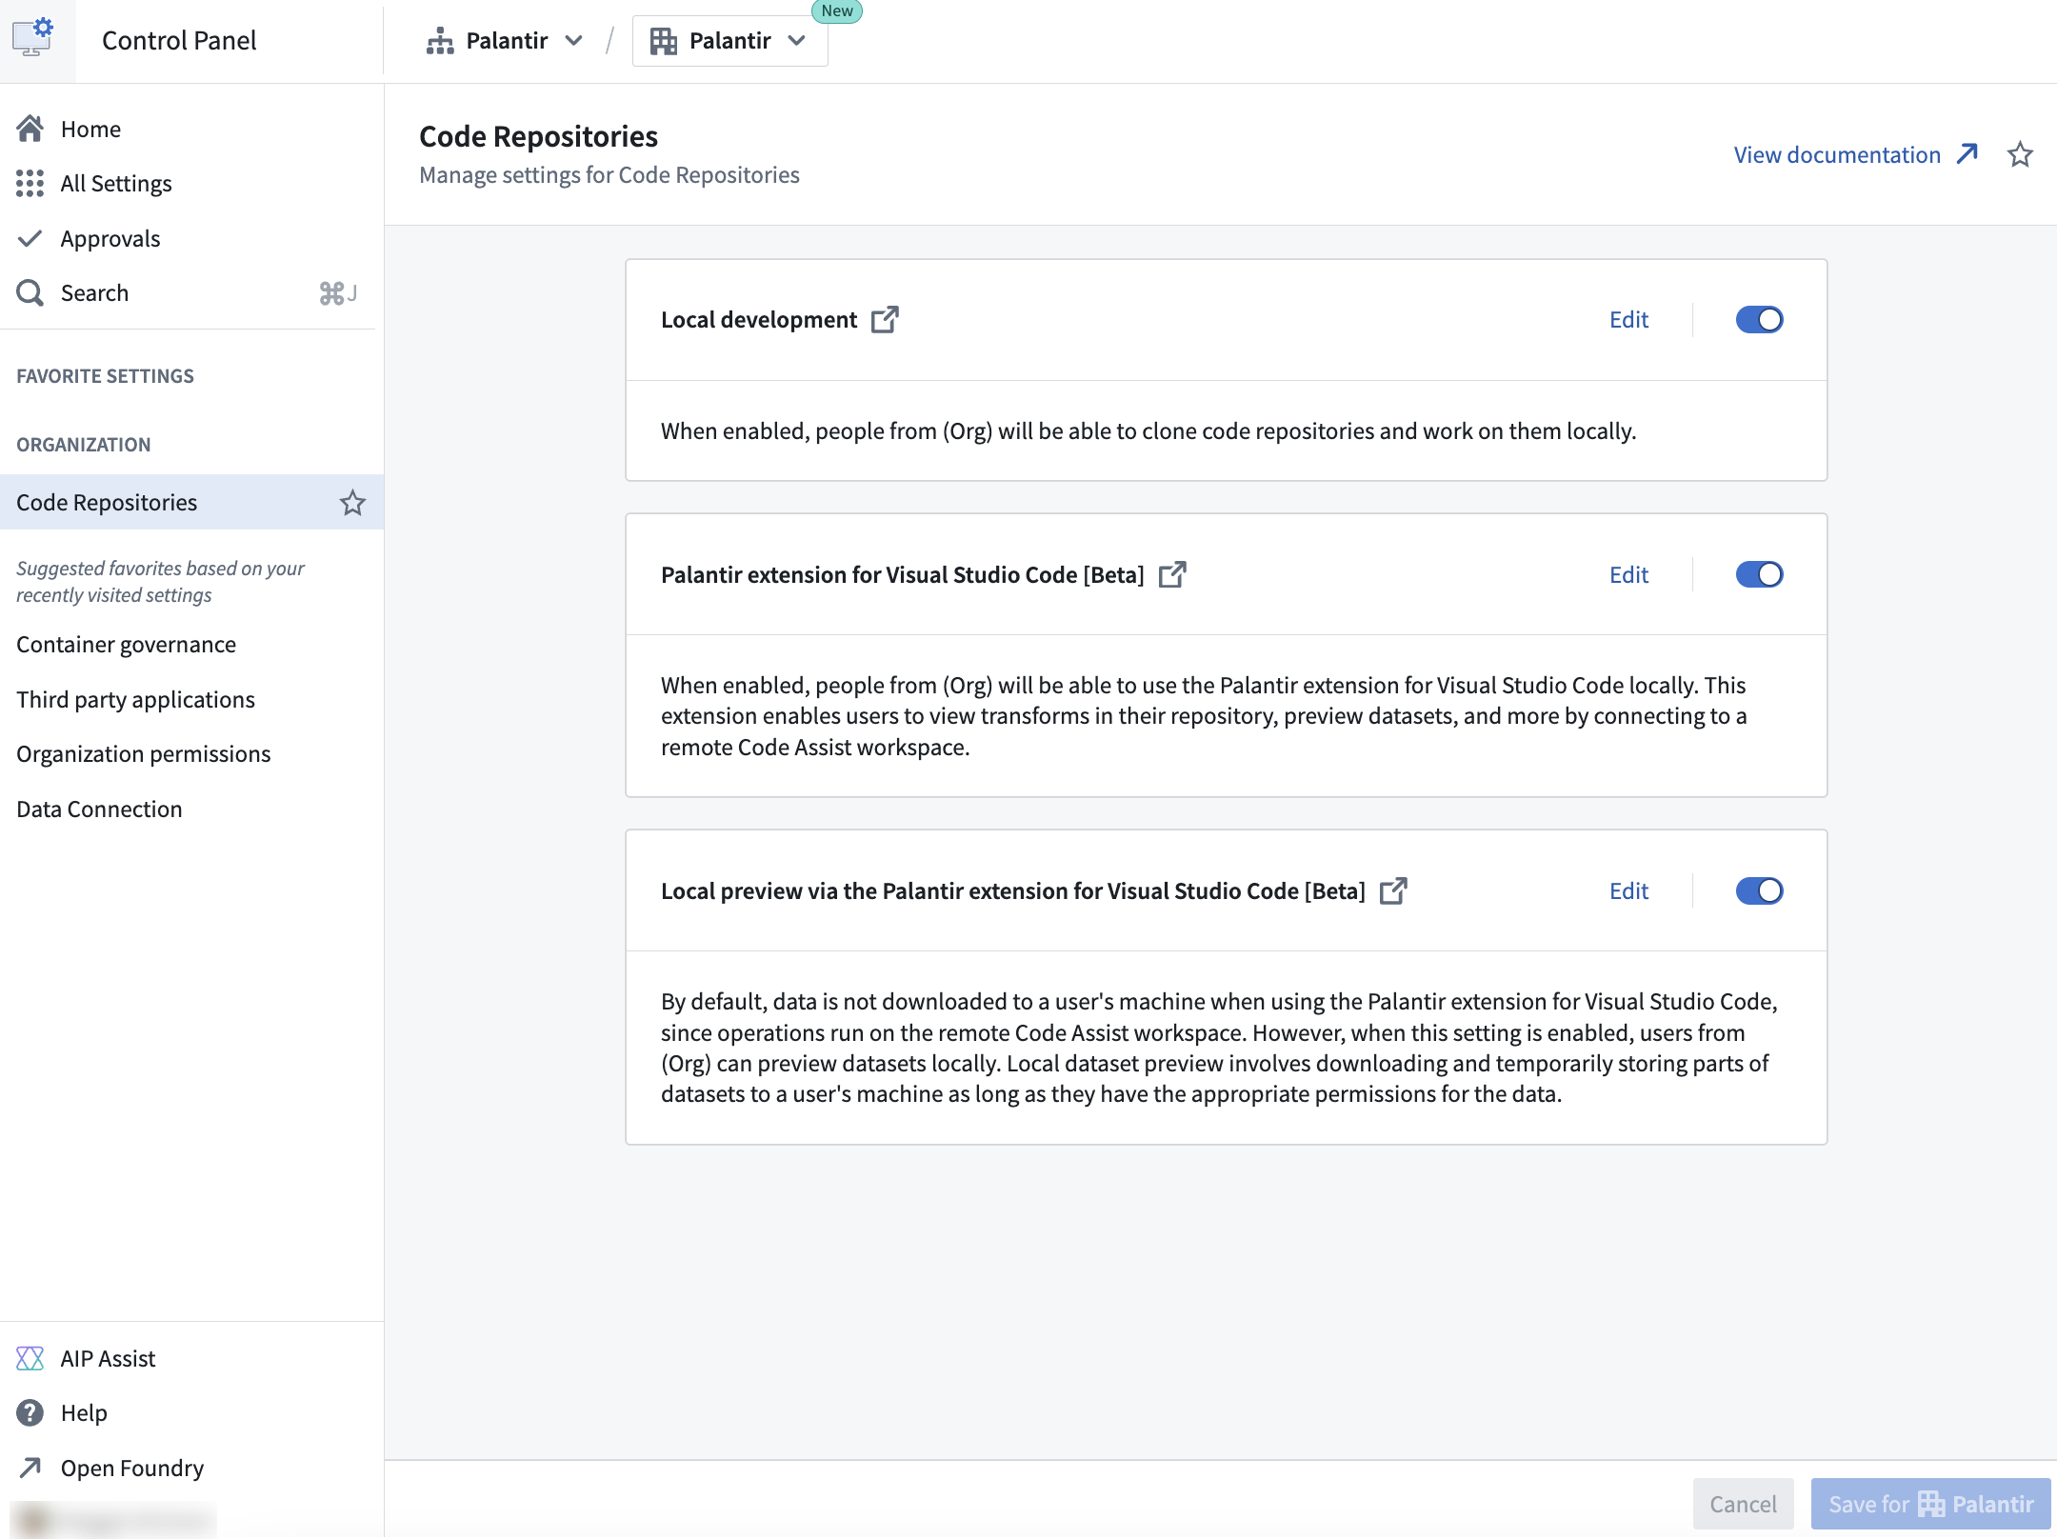Image resolution: width=2057 pixels, height=1539 pixels.
Task: Click the Control Panel title
Action: point(179,40)
